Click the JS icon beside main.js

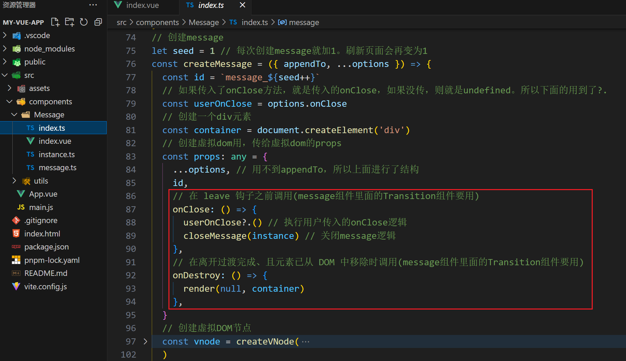(x=21, y=207)
